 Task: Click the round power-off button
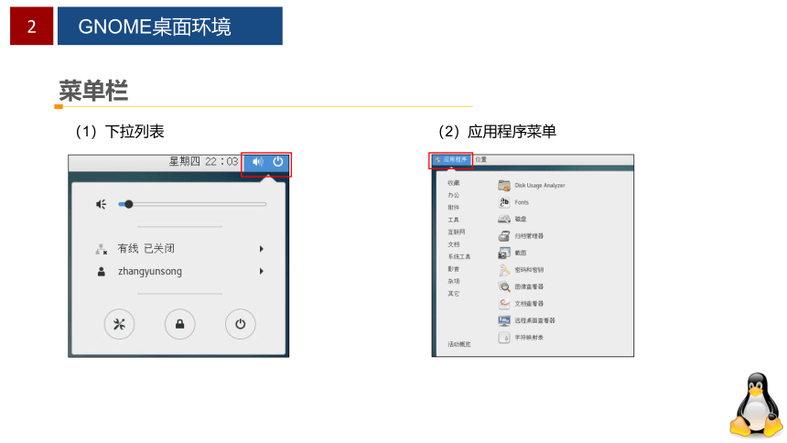pyautogui.click(x=241, y=324)
